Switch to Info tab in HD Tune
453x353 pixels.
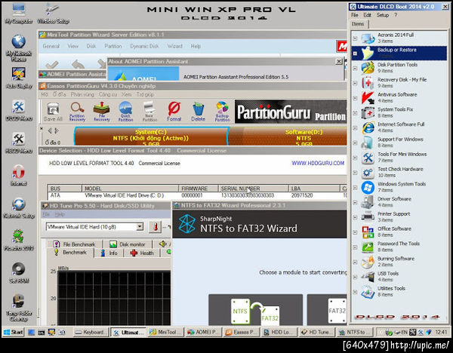pyautogui.click(x=109, y=253)
